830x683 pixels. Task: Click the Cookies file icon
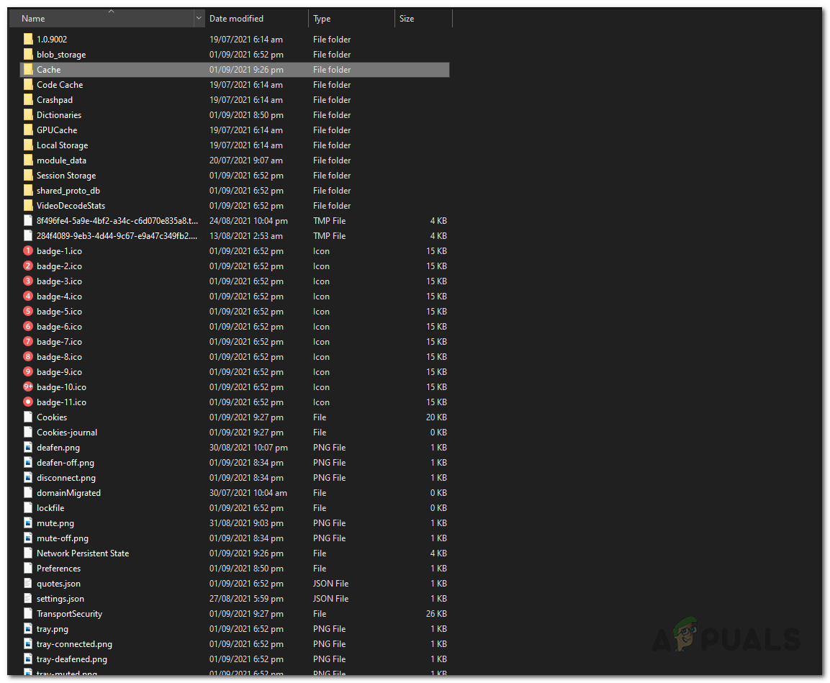point(28,417)
